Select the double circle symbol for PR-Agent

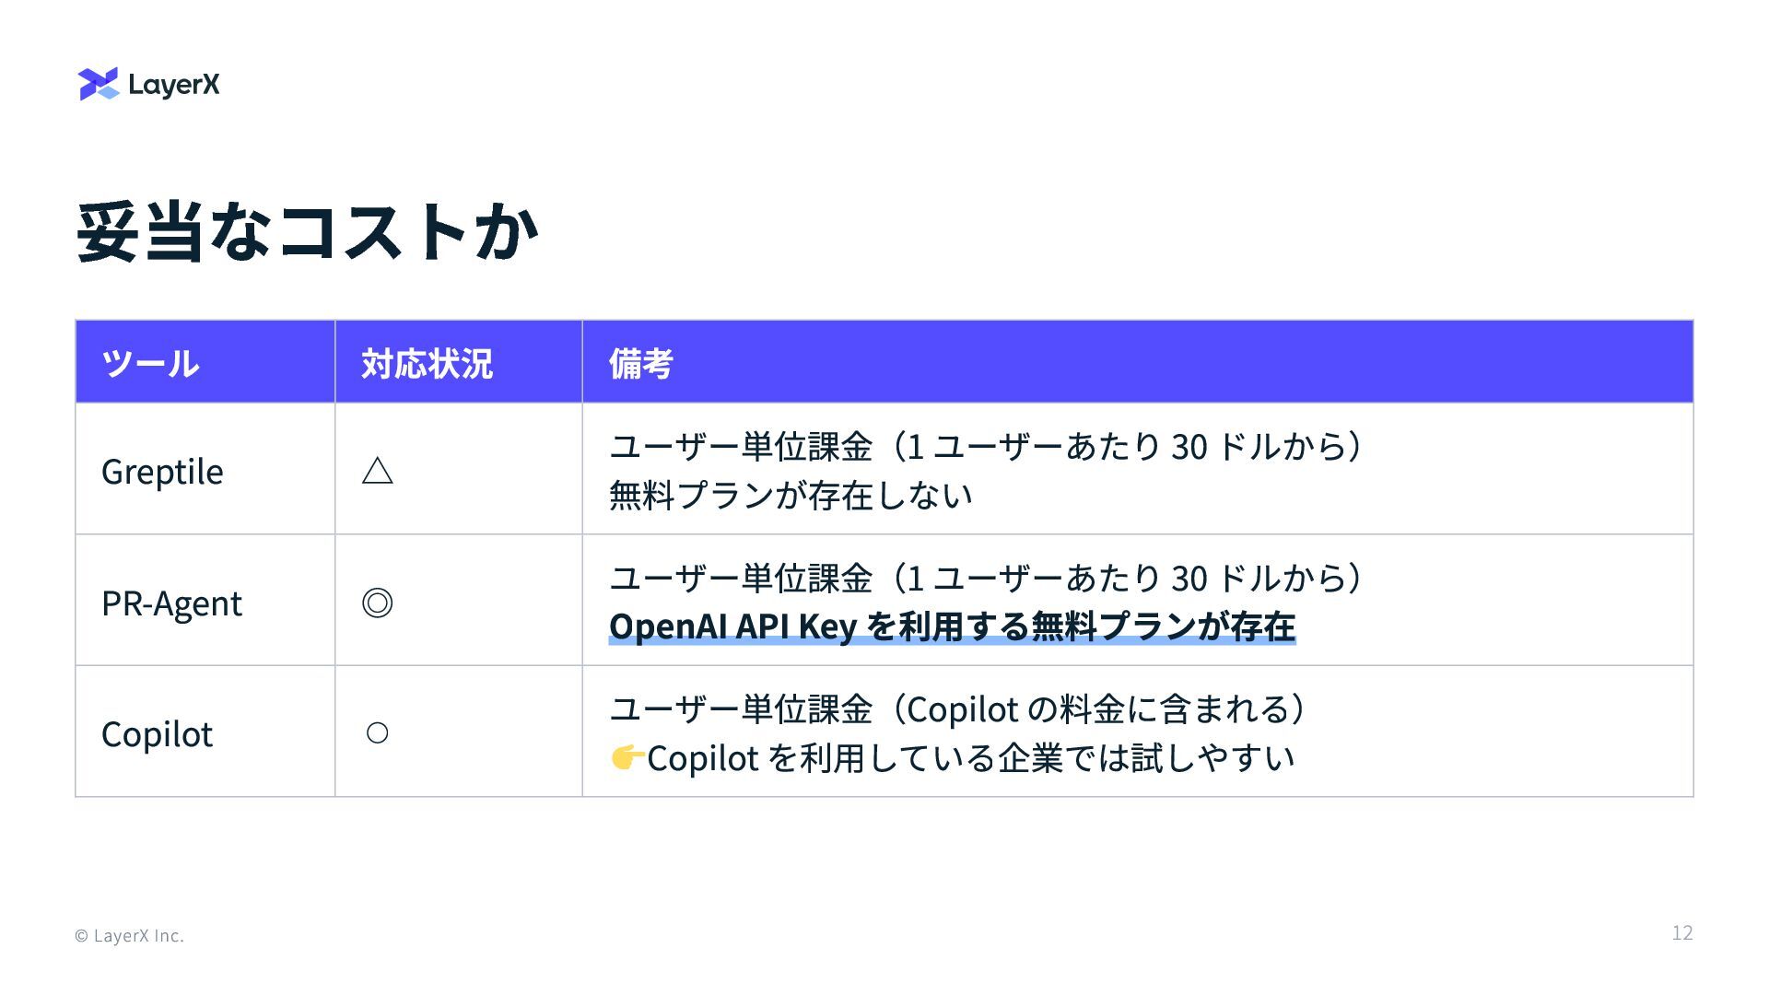tap(378, 603)
